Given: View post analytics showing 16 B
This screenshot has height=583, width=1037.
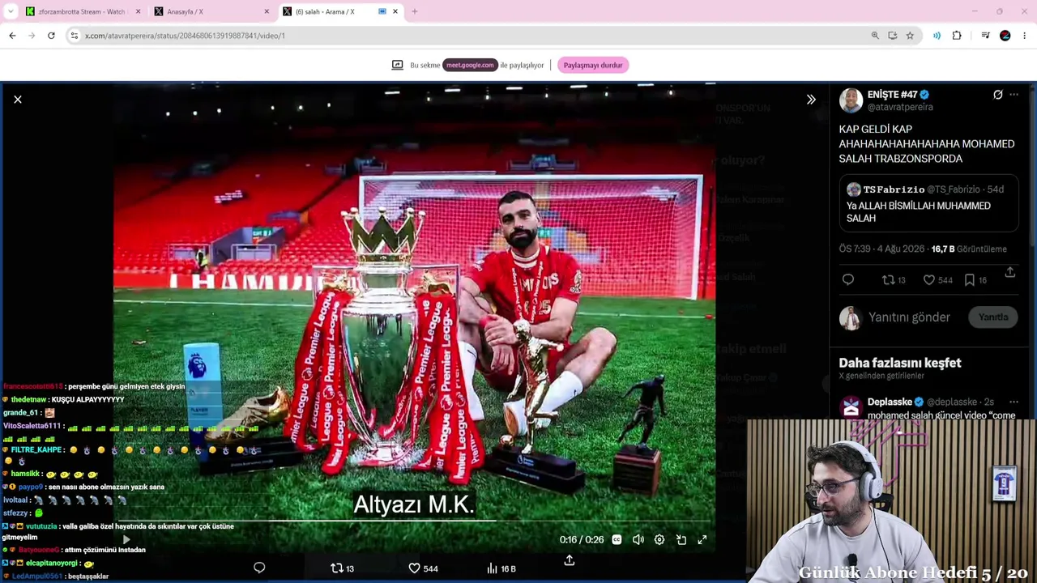Looking at the screenshot, I should click(x=501, y=568).
